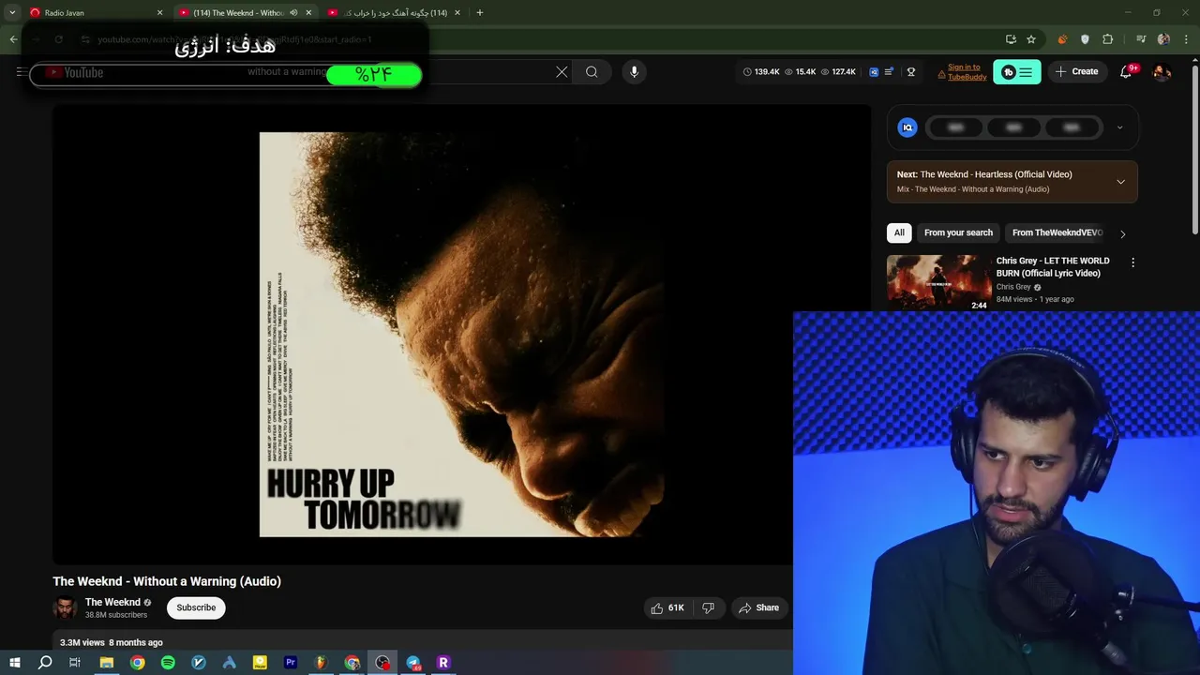Click the Create button
This screenshot has height=675, width=1200.
1076,71
